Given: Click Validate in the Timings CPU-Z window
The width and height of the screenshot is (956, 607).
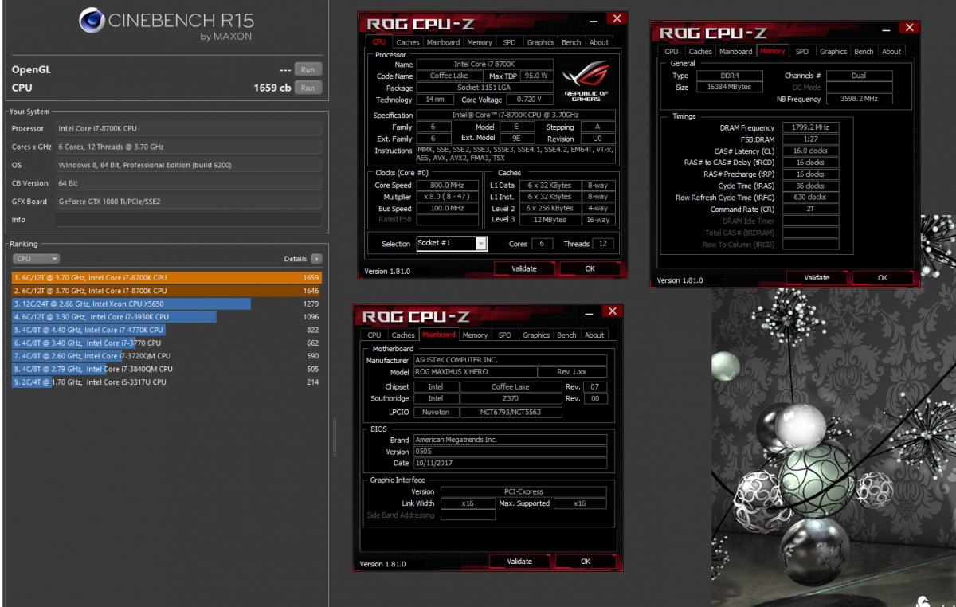Looking at the screenshot, I should point(817,278).
